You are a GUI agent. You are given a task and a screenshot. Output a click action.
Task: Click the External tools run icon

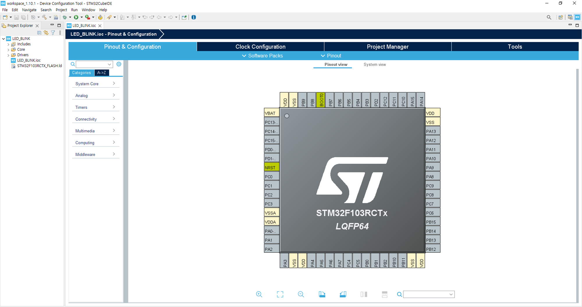[87, 17]
